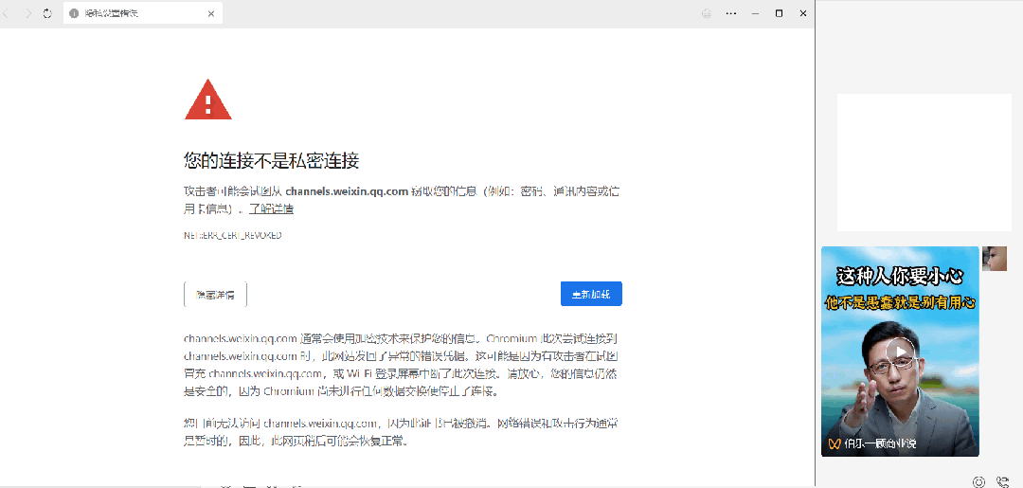The height and width of the screenshot is (488, 1023).
Task: Click the globe icon in the title bar
Action: click(x=707, y=13)
